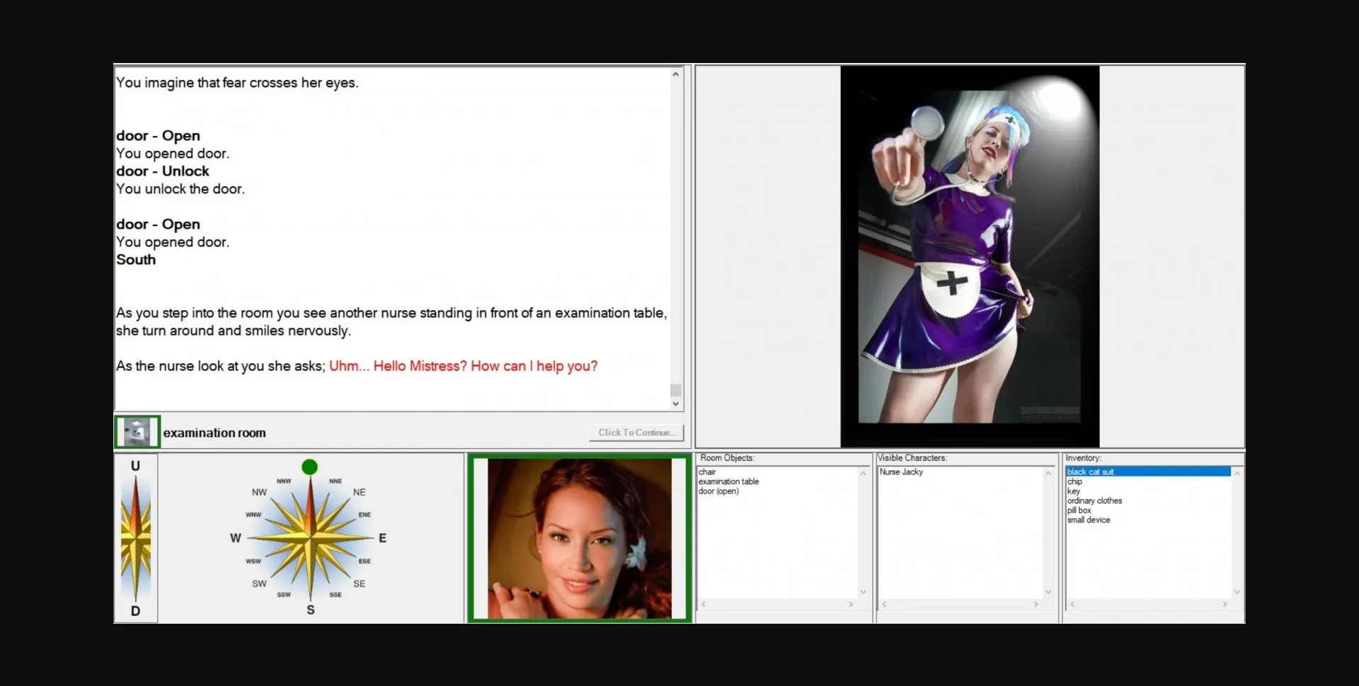Select examination table in Room Objects
Viewport: 1359px width, 686px height.
[728, 481]
